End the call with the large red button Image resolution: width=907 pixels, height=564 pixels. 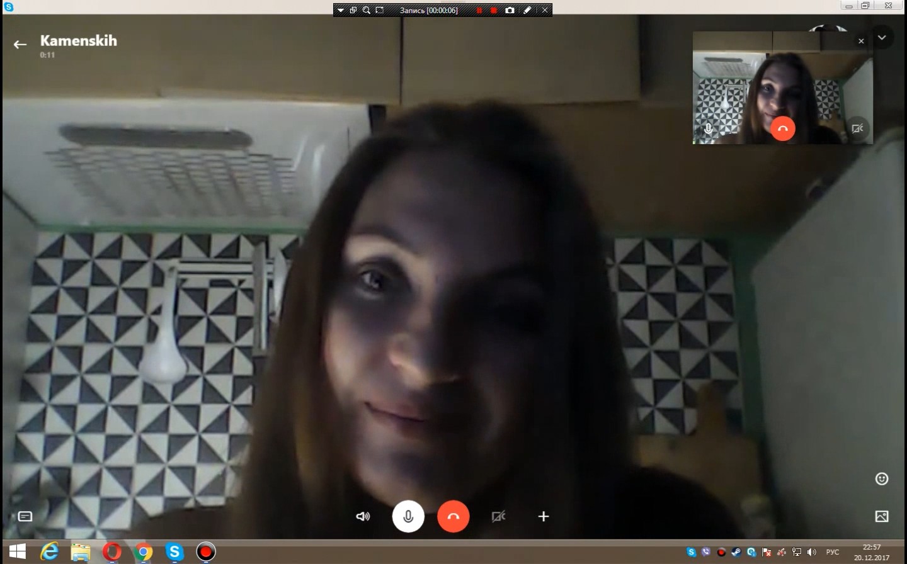pyautogui.click(x=453, y=516)
